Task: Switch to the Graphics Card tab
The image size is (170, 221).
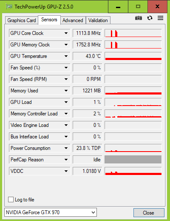Action: (x=22, y=20)
